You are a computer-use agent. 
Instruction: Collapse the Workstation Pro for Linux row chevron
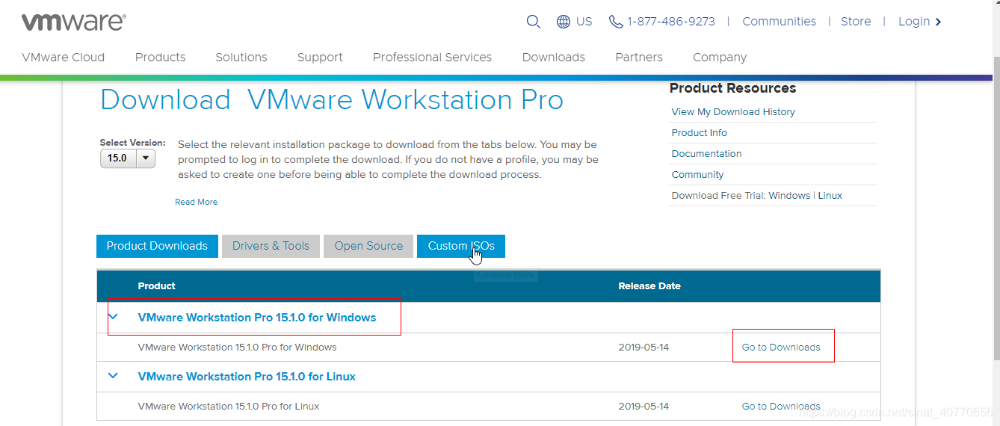pos(114,376)
